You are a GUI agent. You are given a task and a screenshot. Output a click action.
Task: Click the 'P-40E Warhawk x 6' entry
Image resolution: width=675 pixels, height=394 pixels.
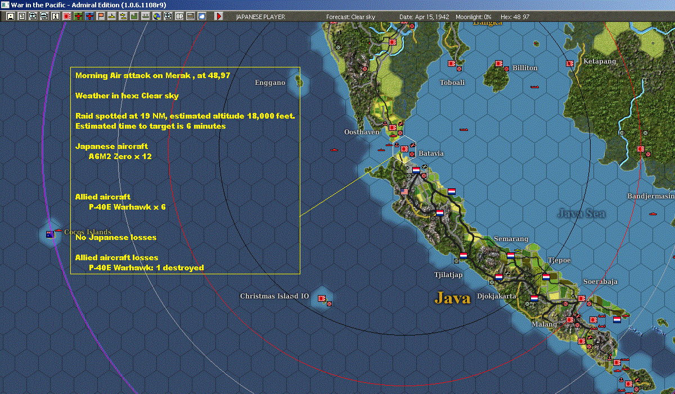coord(127,207)
